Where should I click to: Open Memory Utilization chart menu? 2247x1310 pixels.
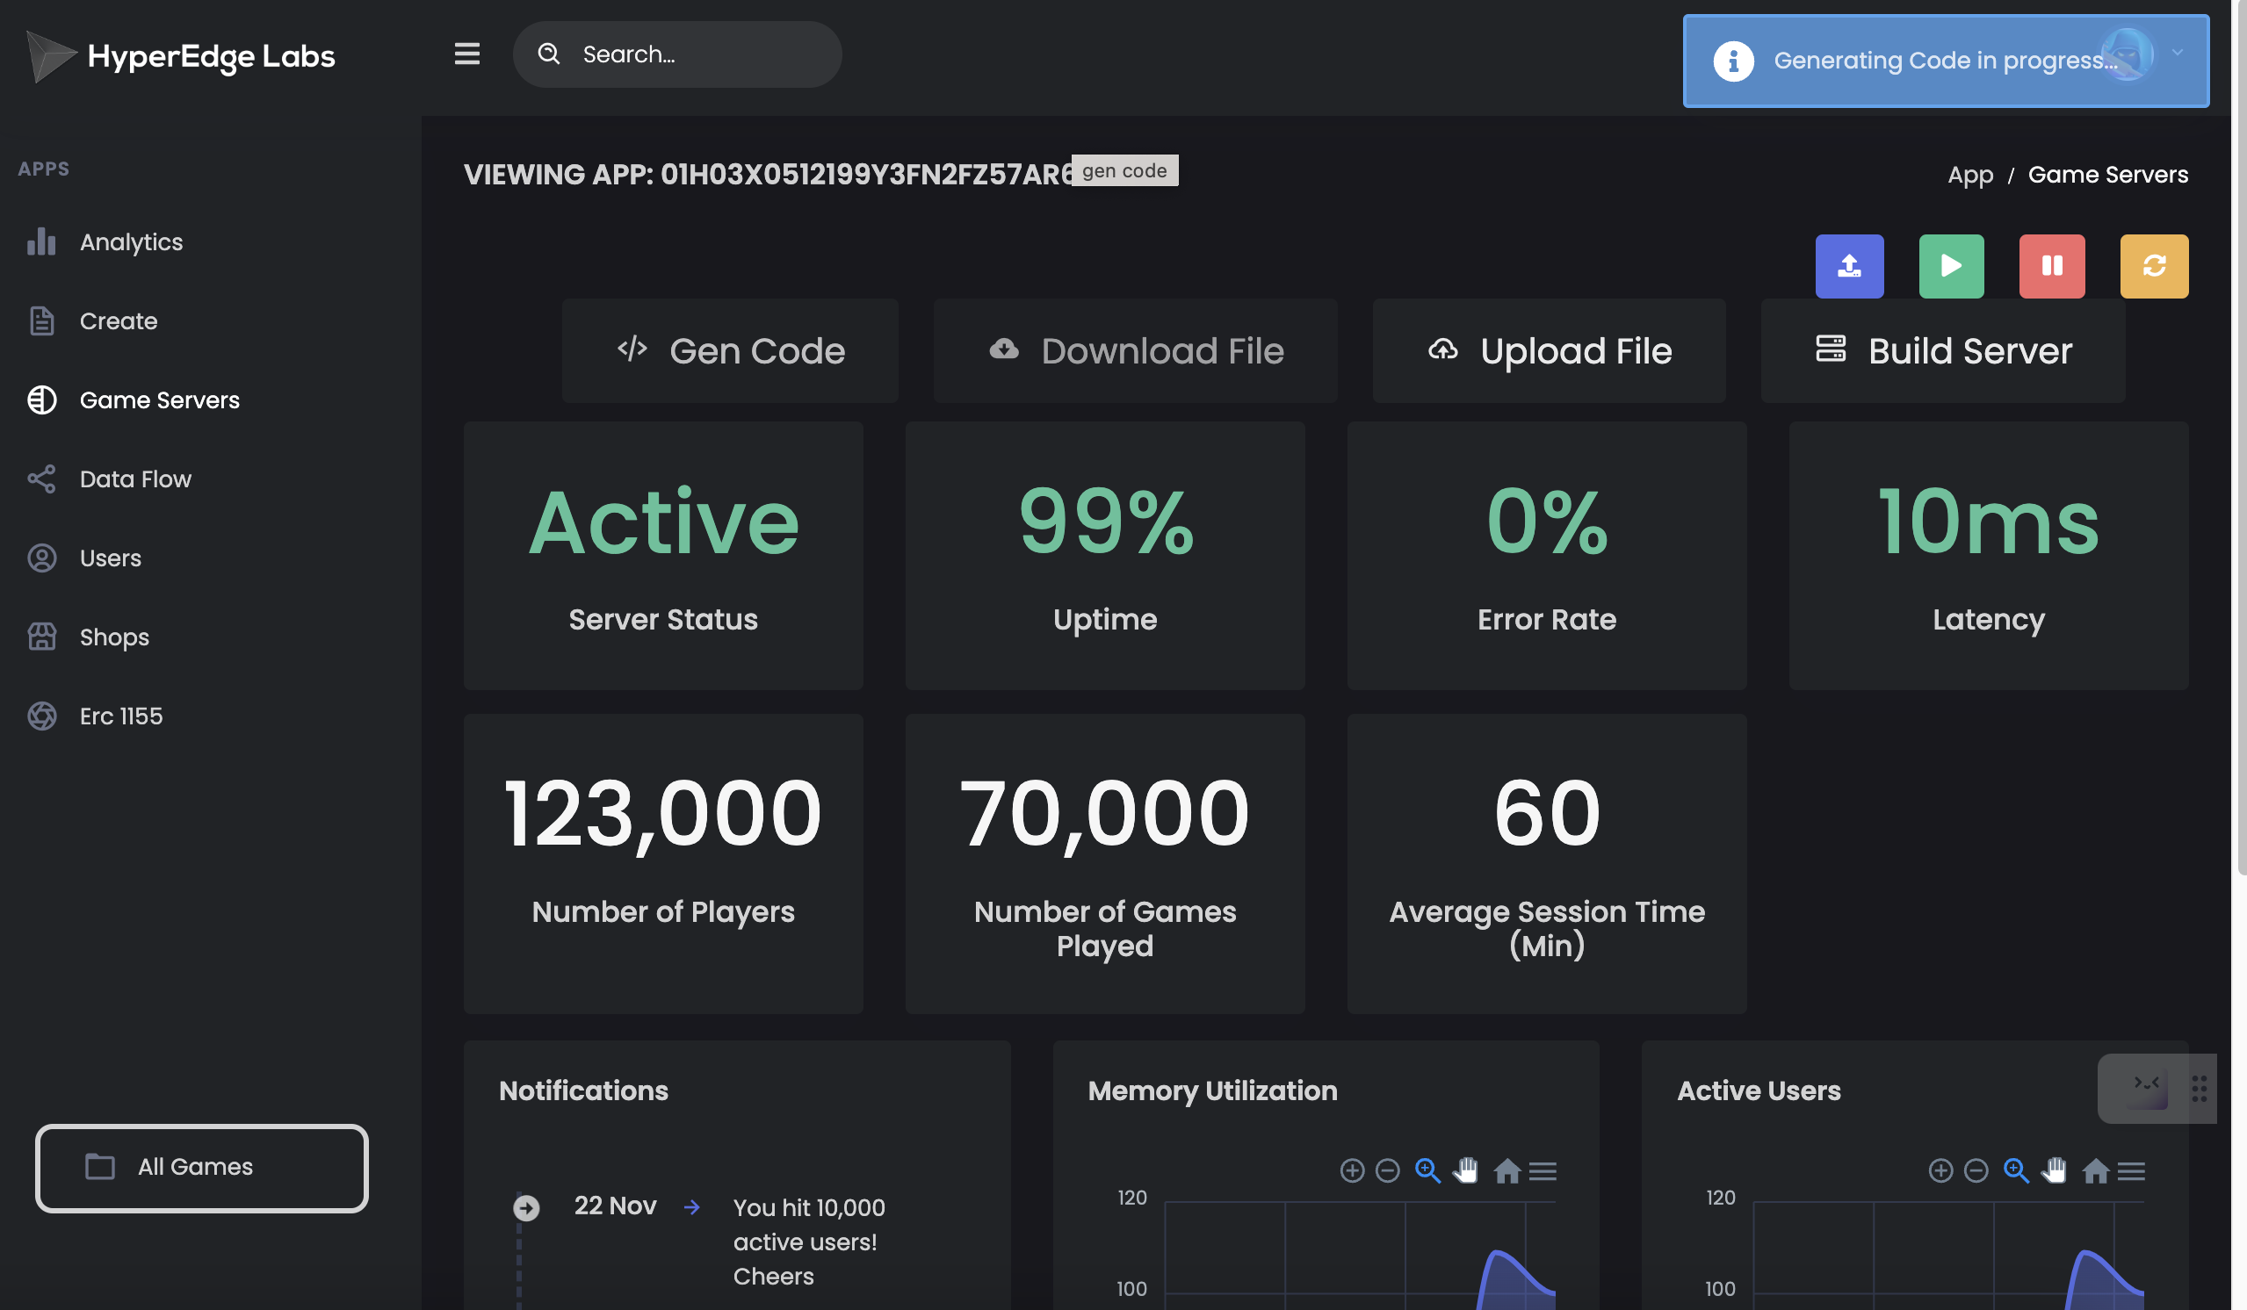tap(1543, 1171)
